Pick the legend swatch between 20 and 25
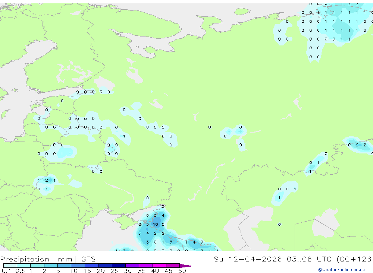This screenshot has width=373, height=273. (x=105, y=266)
